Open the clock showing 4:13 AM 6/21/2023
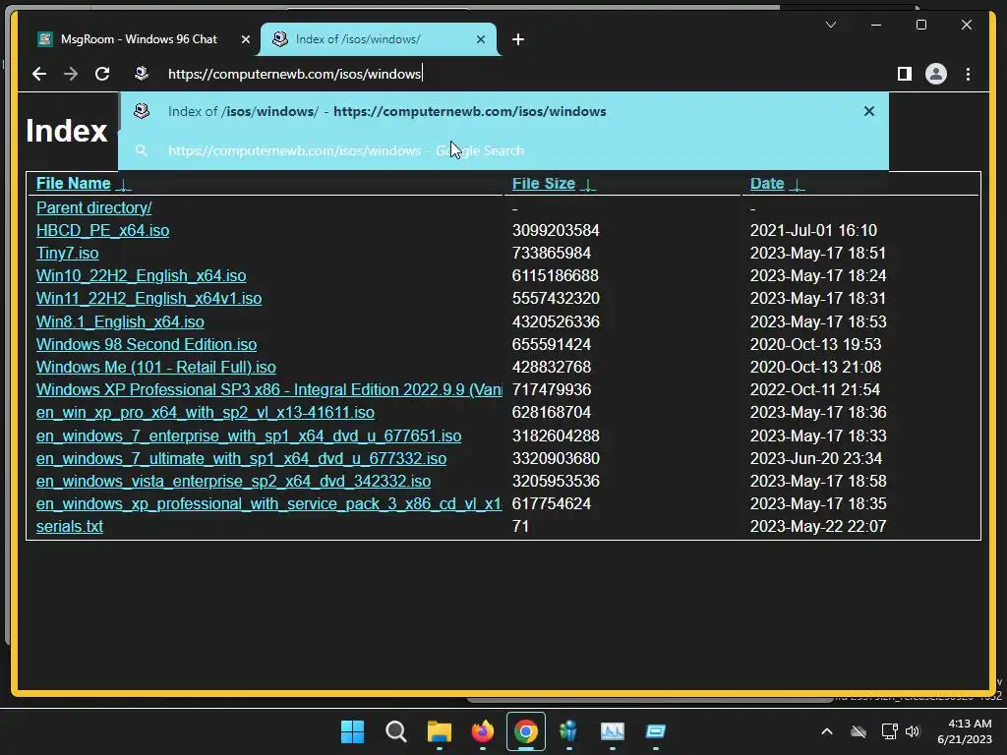1007x755 pixels. 965,731
